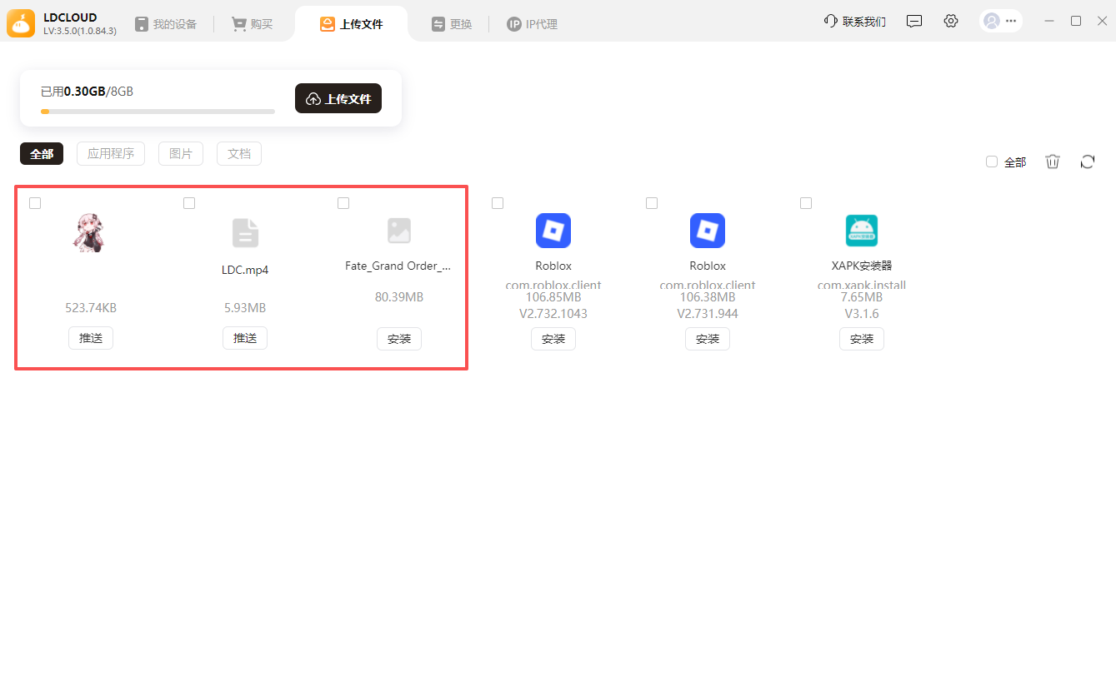This screenshot has width=1116, height=696.
Task: Click the storage usage progress bar
Action: click(x=158, y=112)
